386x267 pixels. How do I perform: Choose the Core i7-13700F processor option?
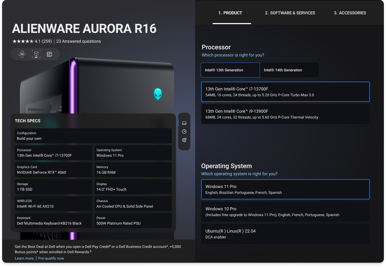click(286, 92)
